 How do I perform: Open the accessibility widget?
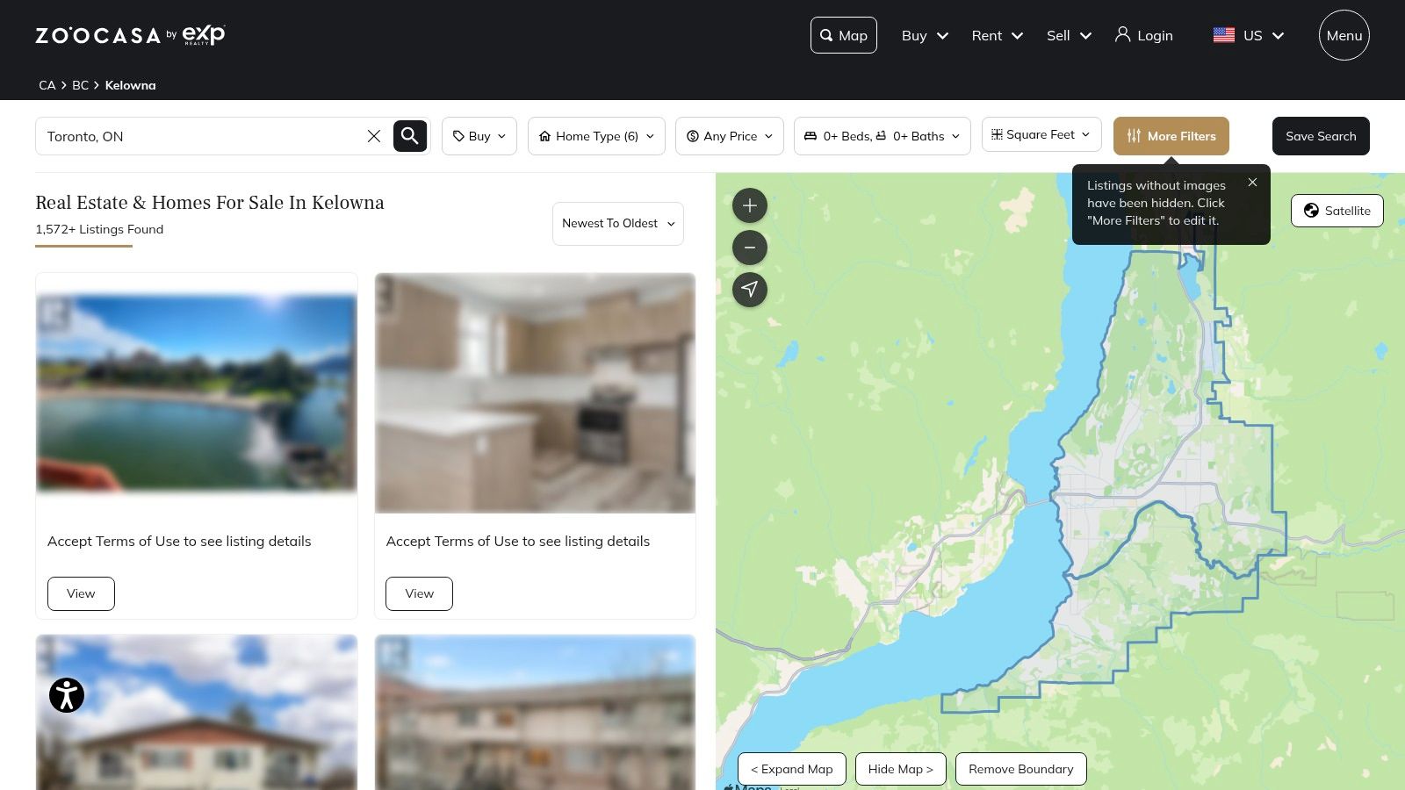point(67,695)
